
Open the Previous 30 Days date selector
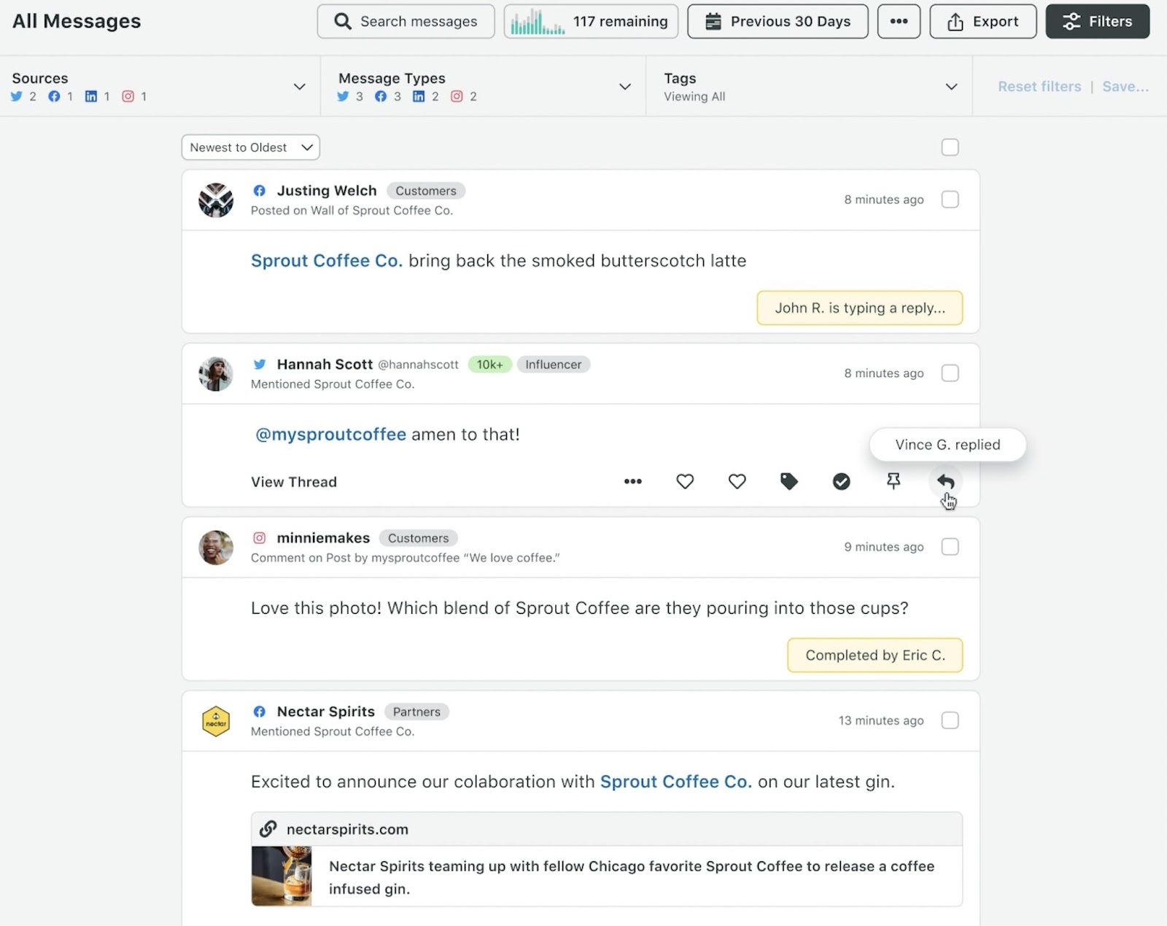pyautogui.click(x=777, y=21)
